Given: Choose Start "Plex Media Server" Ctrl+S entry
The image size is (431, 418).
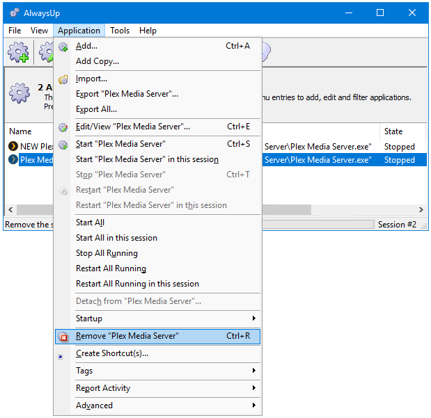Looking at the screenshot, I should (x=157, y=144).
